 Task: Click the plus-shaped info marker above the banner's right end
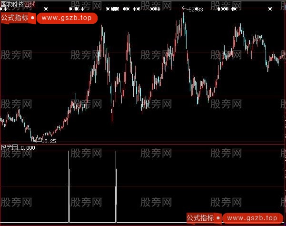[x=83, y=9]
